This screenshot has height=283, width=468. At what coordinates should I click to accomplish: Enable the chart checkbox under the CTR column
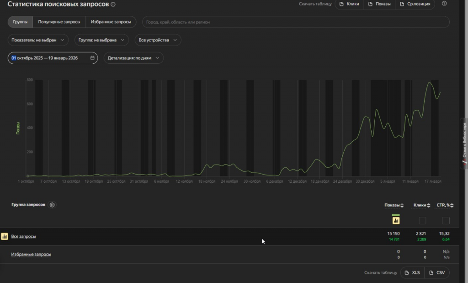click(x=446, y=221)
